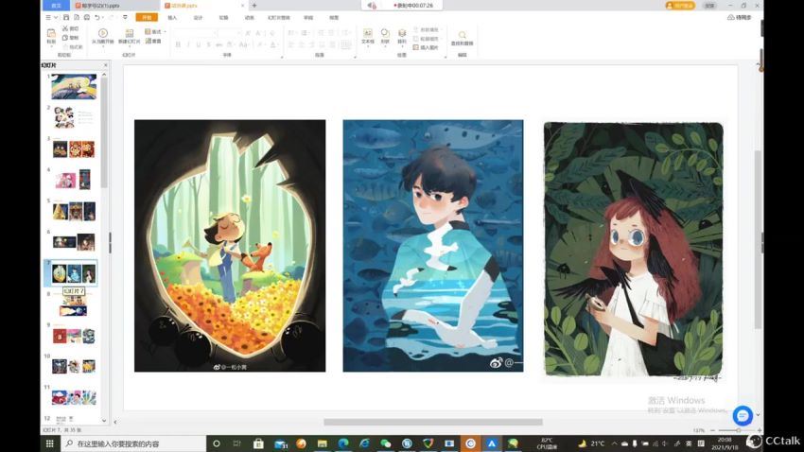Open Task View on taskbar
This screenshot has width=804, height=452.
click(236, 443)
